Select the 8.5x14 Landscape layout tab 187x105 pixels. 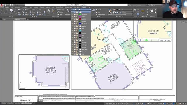tap(27, 103)
